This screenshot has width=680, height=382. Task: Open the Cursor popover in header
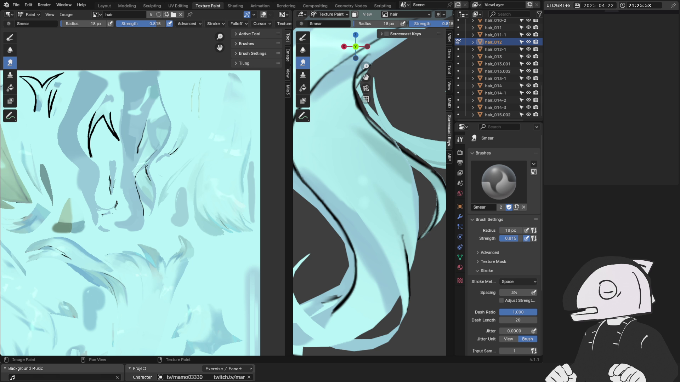(x=262, y=24)
